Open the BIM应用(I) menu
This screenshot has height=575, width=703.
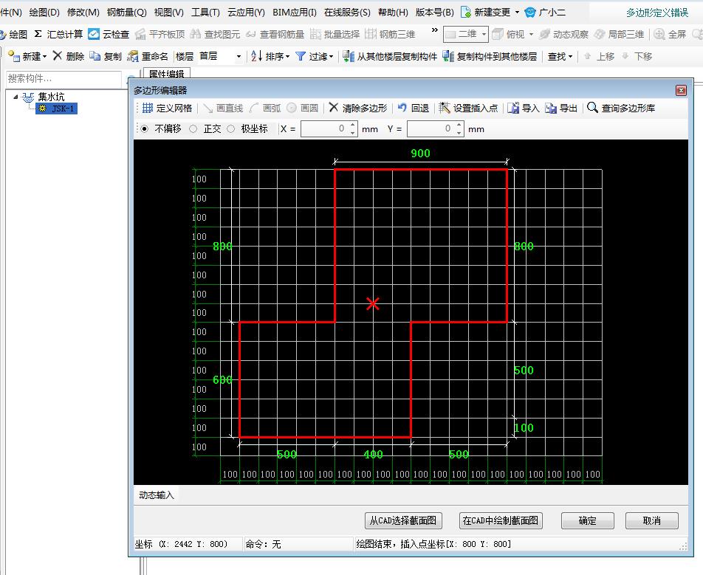coord(295,12)
